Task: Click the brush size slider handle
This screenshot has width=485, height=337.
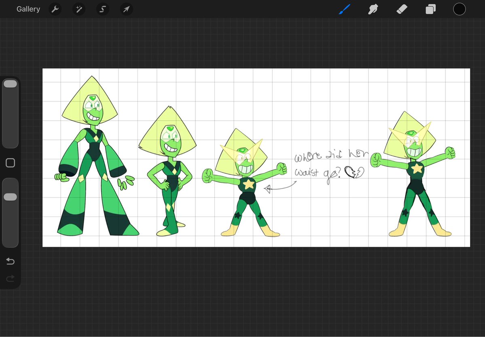Action: 10,83
